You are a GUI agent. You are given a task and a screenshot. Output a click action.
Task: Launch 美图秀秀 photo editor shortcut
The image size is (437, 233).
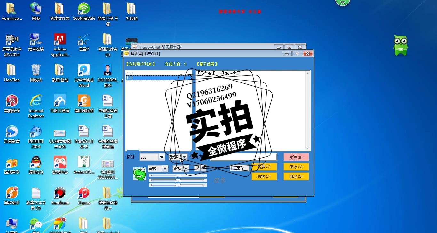pos(12,104)
